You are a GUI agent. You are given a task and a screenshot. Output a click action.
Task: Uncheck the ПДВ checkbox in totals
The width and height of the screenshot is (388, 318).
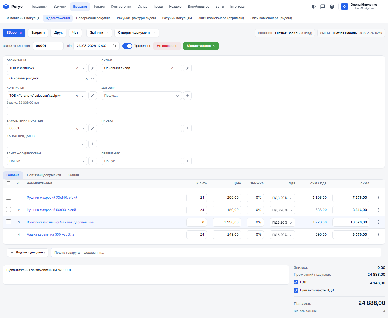pyautogui.click(x=296, y=282)
